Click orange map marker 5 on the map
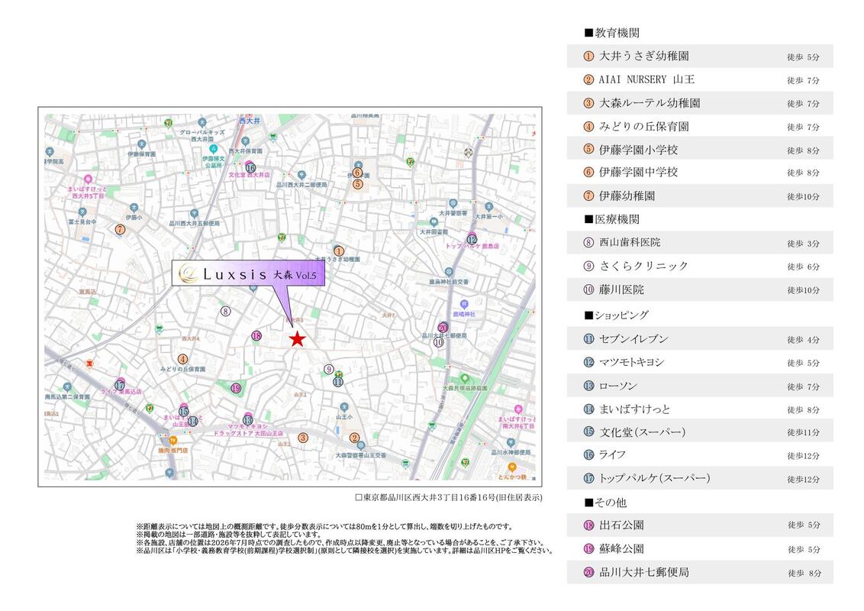This screenshot has height=611, width=864. pyautogui.click(x=358, y=183)
